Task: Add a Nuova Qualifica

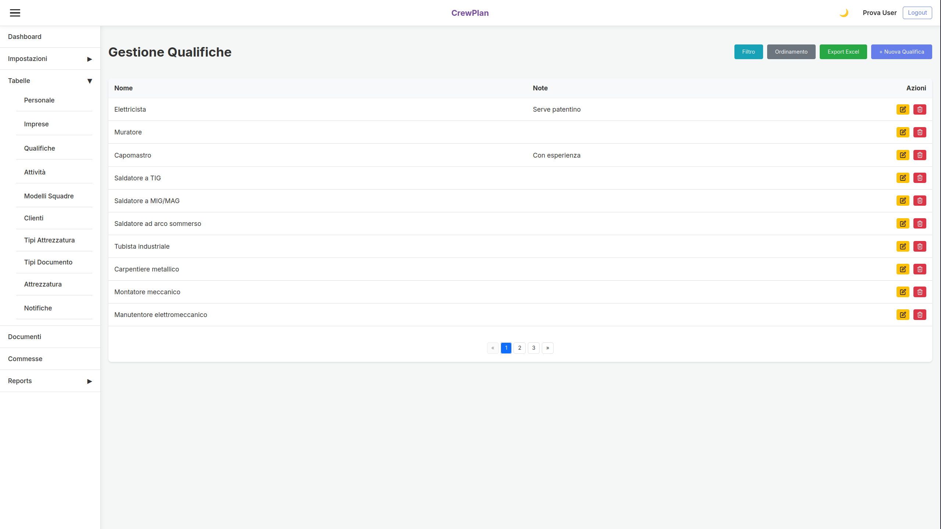Action: [901, 52]
